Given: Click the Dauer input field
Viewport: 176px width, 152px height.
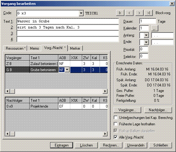Looking at the screenshot, I should coord(148,21).
